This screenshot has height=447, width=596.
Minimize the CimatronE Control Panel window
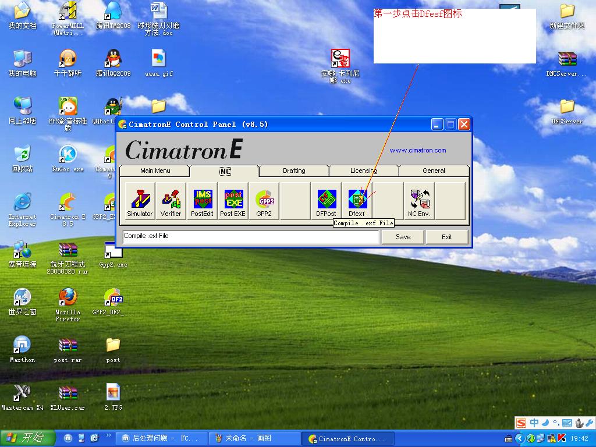(437, 125)
